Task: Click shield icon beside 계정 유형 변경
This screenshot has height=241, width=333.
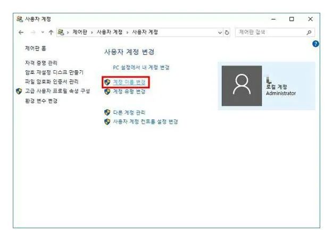Action: tap(107, 92)
